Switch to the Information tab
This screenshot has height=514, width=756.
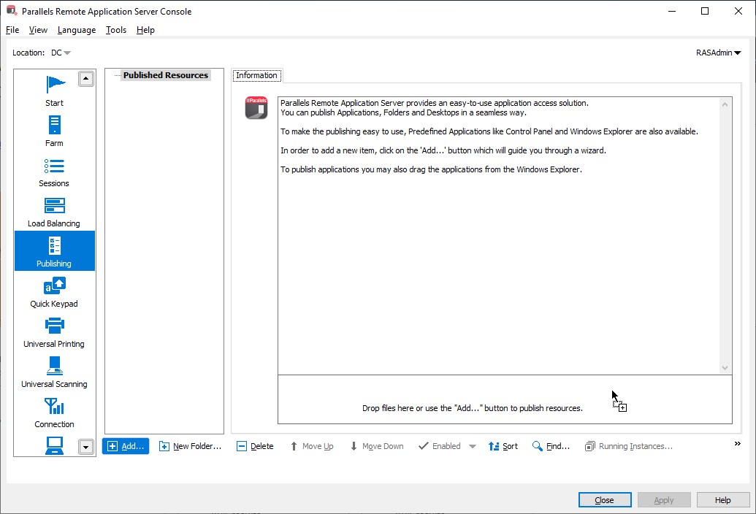256,75
